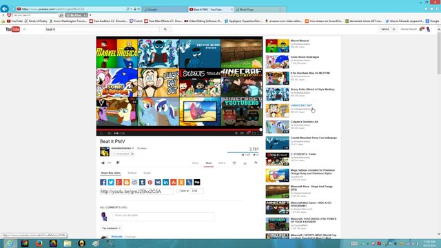This screenshot has height=248, width=441.
Task: Switch to Email share tab
Action: coord(147,173)
